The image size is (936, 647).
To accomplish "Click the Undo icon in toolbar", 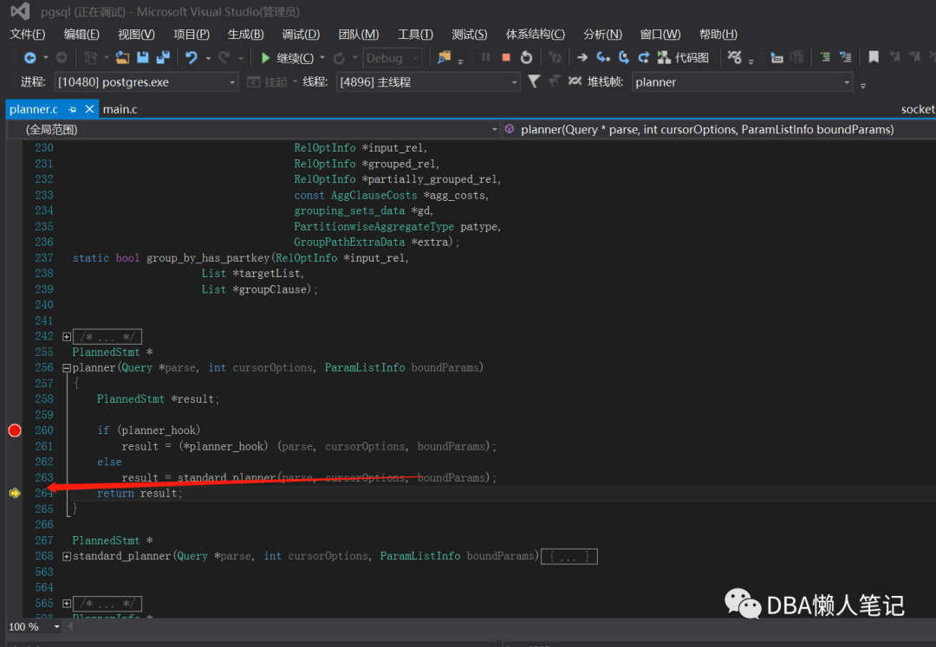I will [192, 58].
